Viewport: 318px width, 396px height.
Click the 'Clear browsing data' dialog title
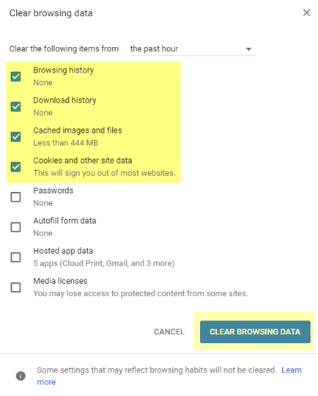pos(51,13)
